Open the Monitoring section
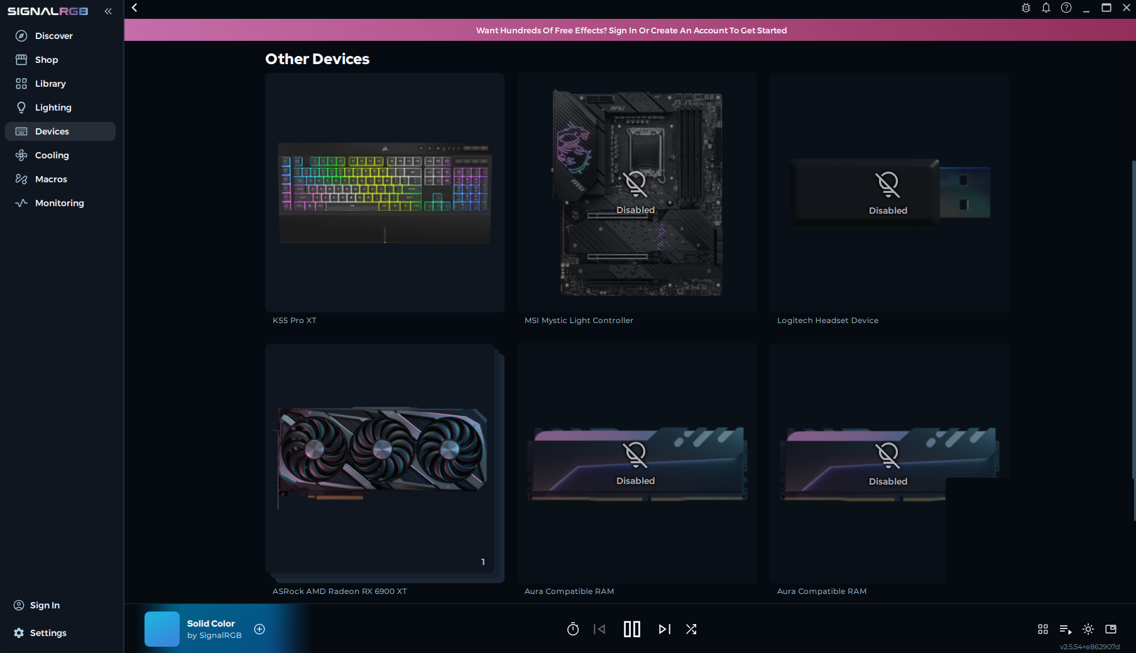The height and width of the screenshot is (653, 1136). (x=60, y=203)
